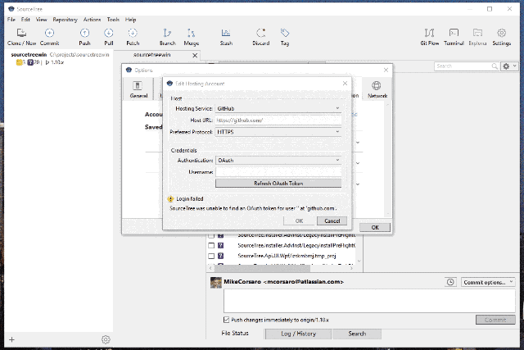This screenshot has height=350, width=524.
Task: Click the Explorer toolbar icon
Action: [x=477, y=37]
